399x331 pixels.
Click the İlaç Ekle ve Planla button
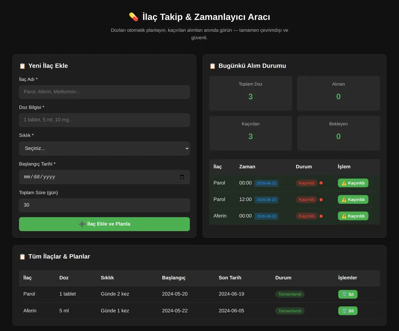104,224
